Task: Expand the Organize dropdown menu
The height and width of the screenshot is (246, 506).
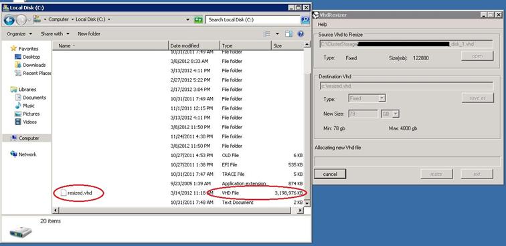Action: [19, 34]
